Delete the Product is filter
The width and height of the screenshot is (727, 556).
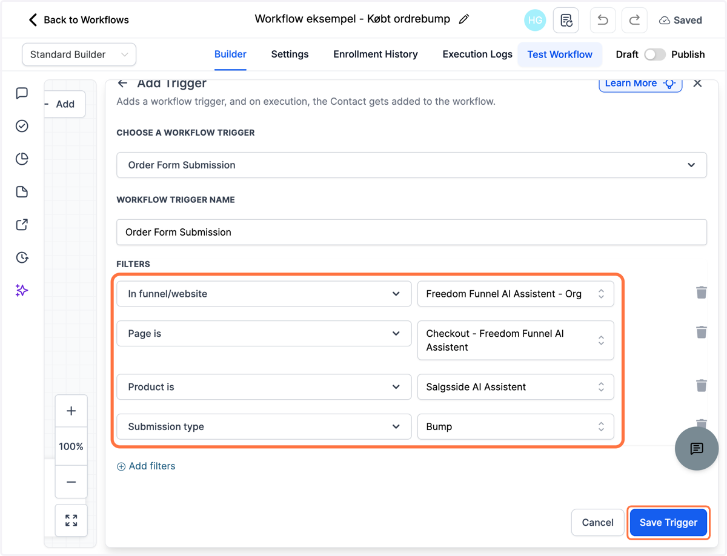click(x=702, y=386)
